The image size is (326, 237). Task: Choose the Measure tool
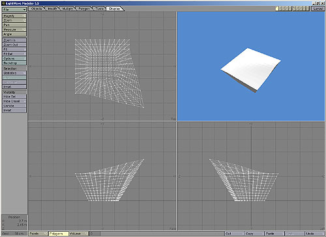(14, 29)
